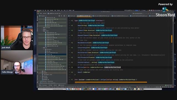This screenshot has height=100, width=177.
Task: Toggle the TODO tool window
Action: click(50, 85)
